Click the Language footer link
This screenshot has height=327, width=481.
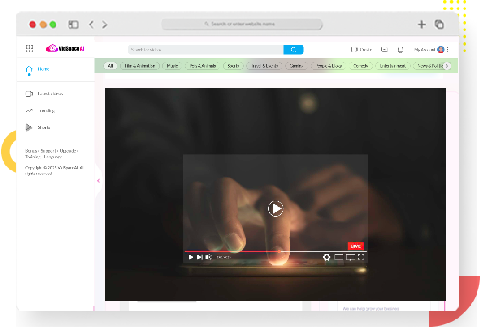click(53, 157)
